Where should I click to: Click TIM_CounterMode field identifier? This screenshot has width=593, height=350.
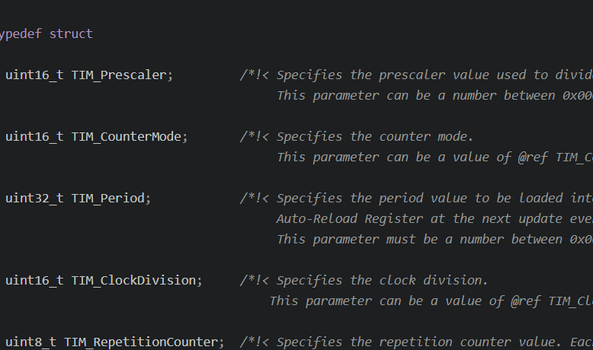(x=127, y=137)
